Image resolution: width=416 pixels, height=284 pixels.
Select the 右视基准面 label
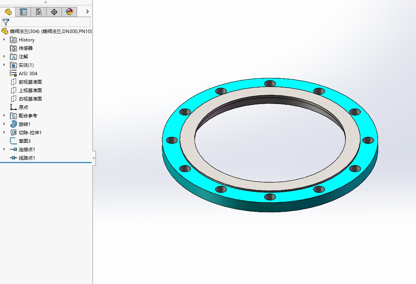point(30,99)
